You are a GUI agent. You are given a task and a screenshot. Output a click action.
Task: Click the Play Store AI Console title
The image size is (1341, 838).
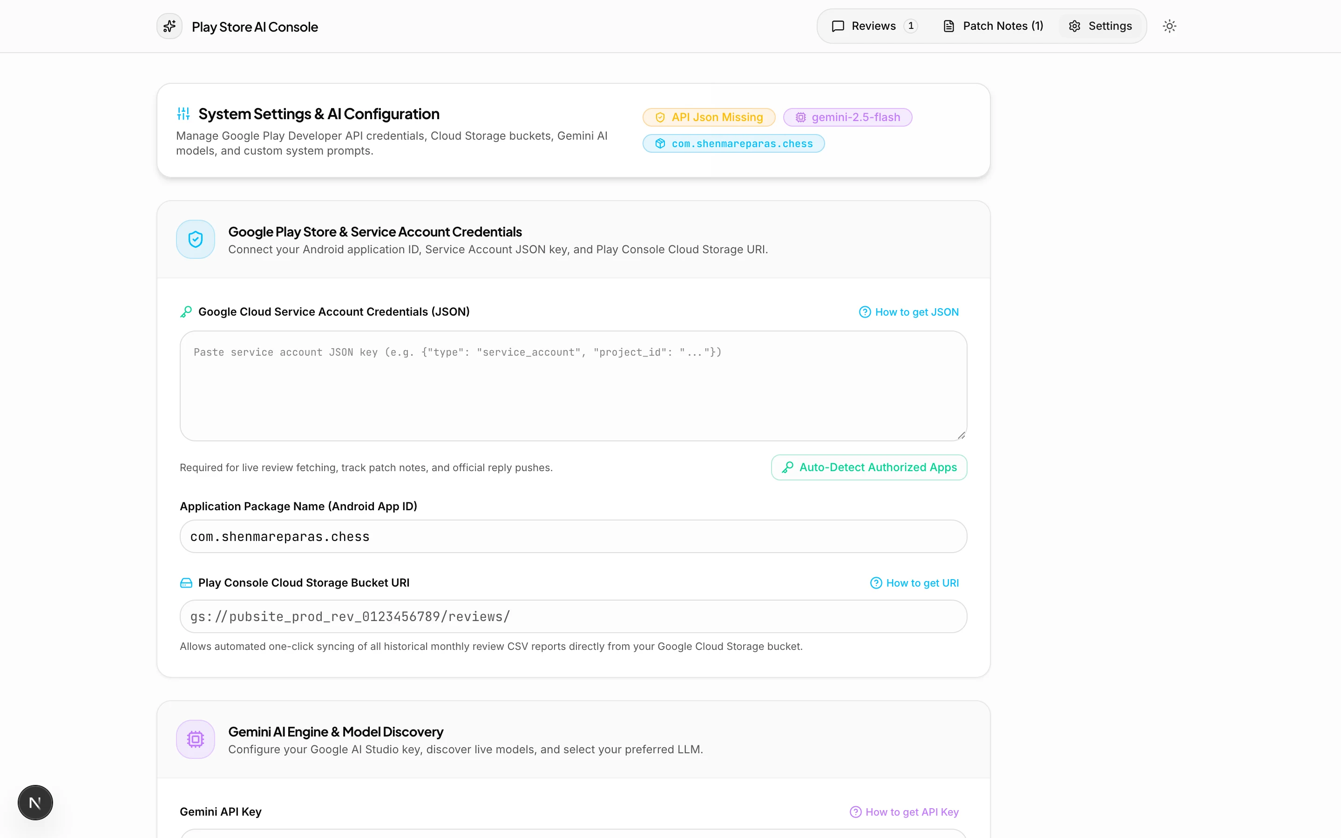tap(255, 27)
